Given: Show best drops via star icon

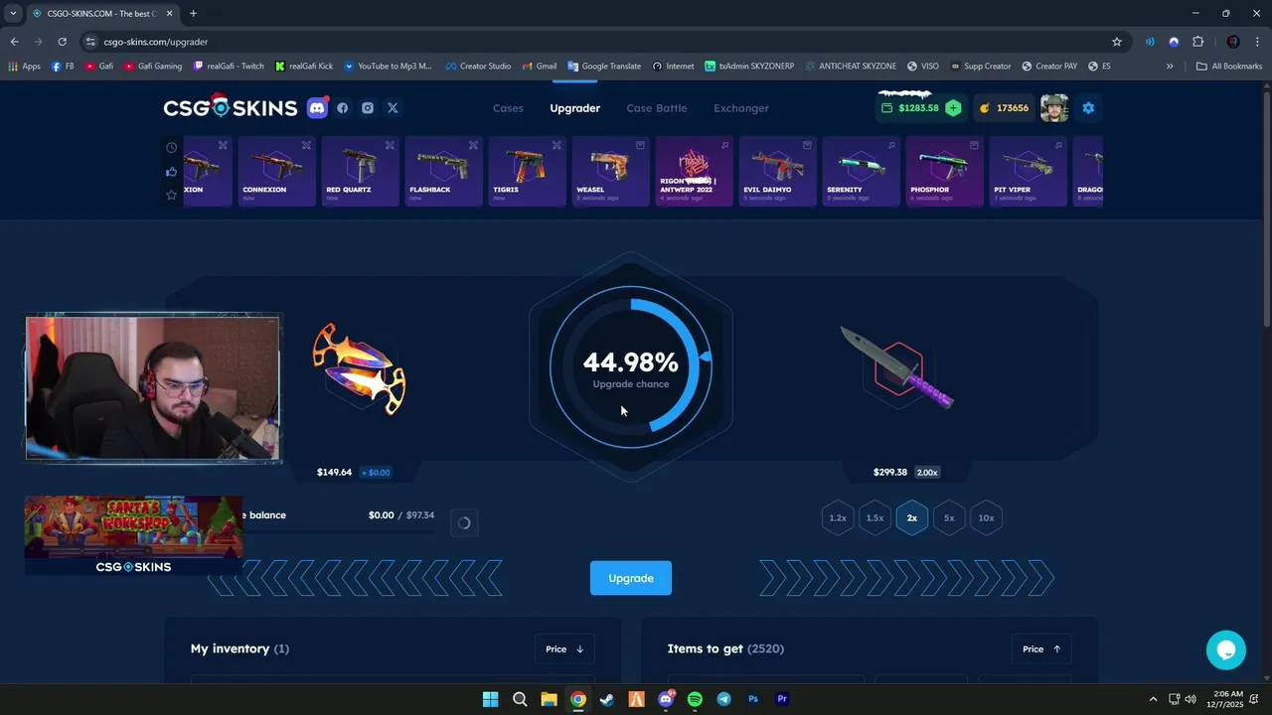Looking at the screenshot, I should (172, 195).
